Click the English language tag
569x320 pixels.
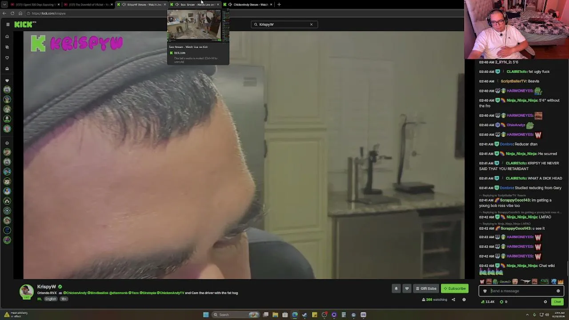coord(51,299)
